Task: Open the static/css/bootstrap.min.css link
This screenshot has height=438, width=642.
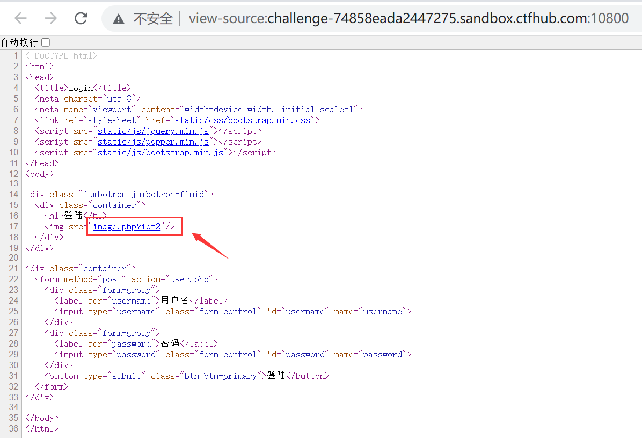Action: (x=243, y=120)
